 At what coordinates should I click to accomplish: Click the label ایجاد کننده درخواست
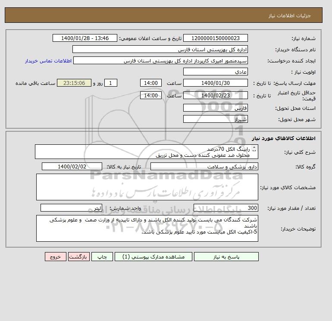(291, 61)
